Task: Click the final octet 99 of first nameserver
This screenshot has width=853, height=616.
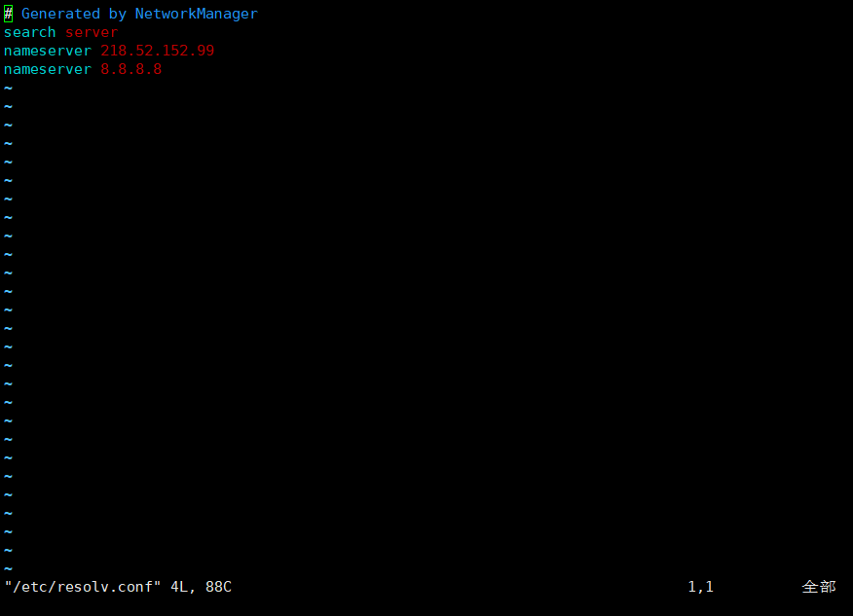Action: click(x=205, y=52)
